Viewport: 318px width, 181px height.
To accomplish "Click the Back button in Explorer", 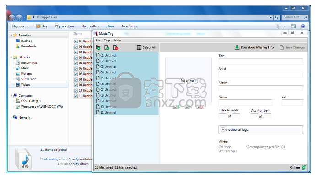I will tap(12, 17).
